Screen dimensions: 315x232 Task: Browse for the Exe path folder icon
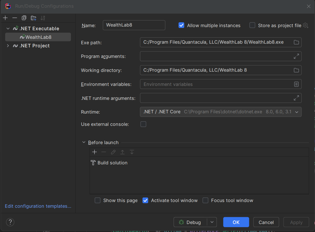point(296,42)
